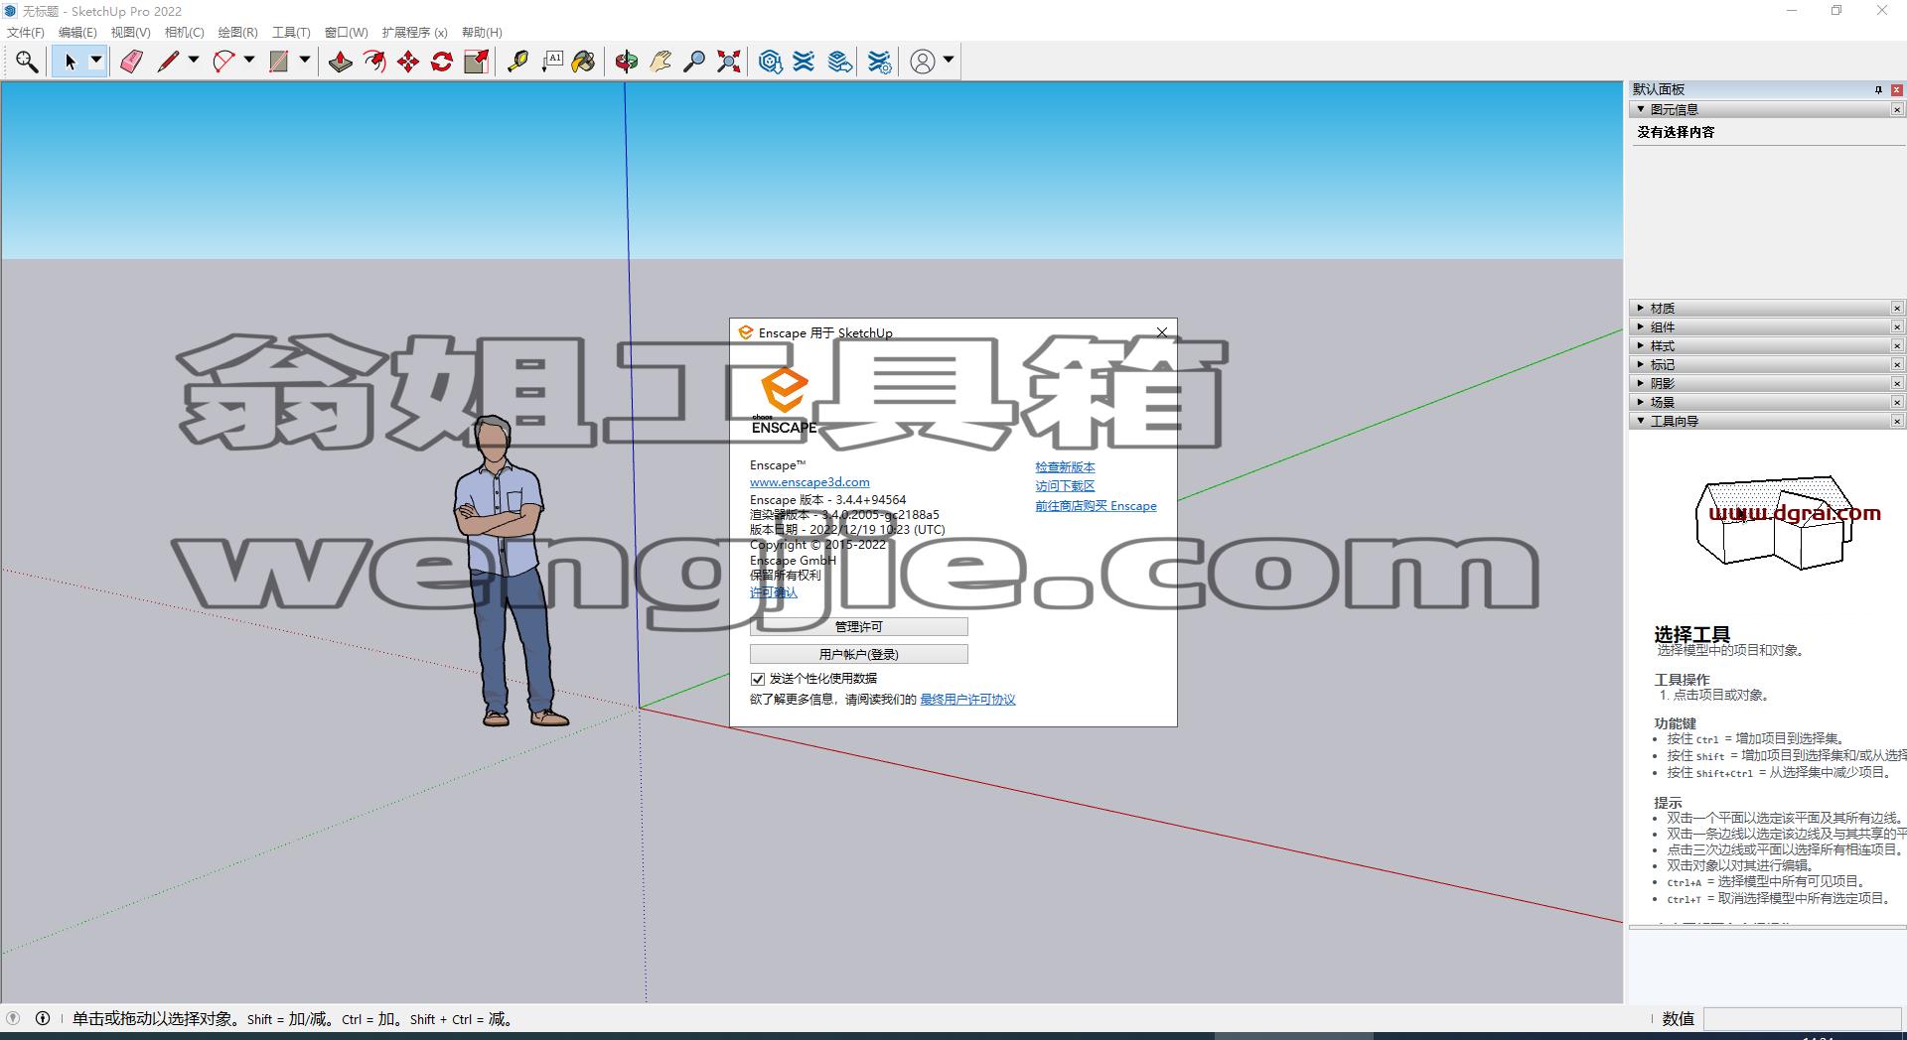
Task: Open the 3D Warehouse
Action: 770,62
